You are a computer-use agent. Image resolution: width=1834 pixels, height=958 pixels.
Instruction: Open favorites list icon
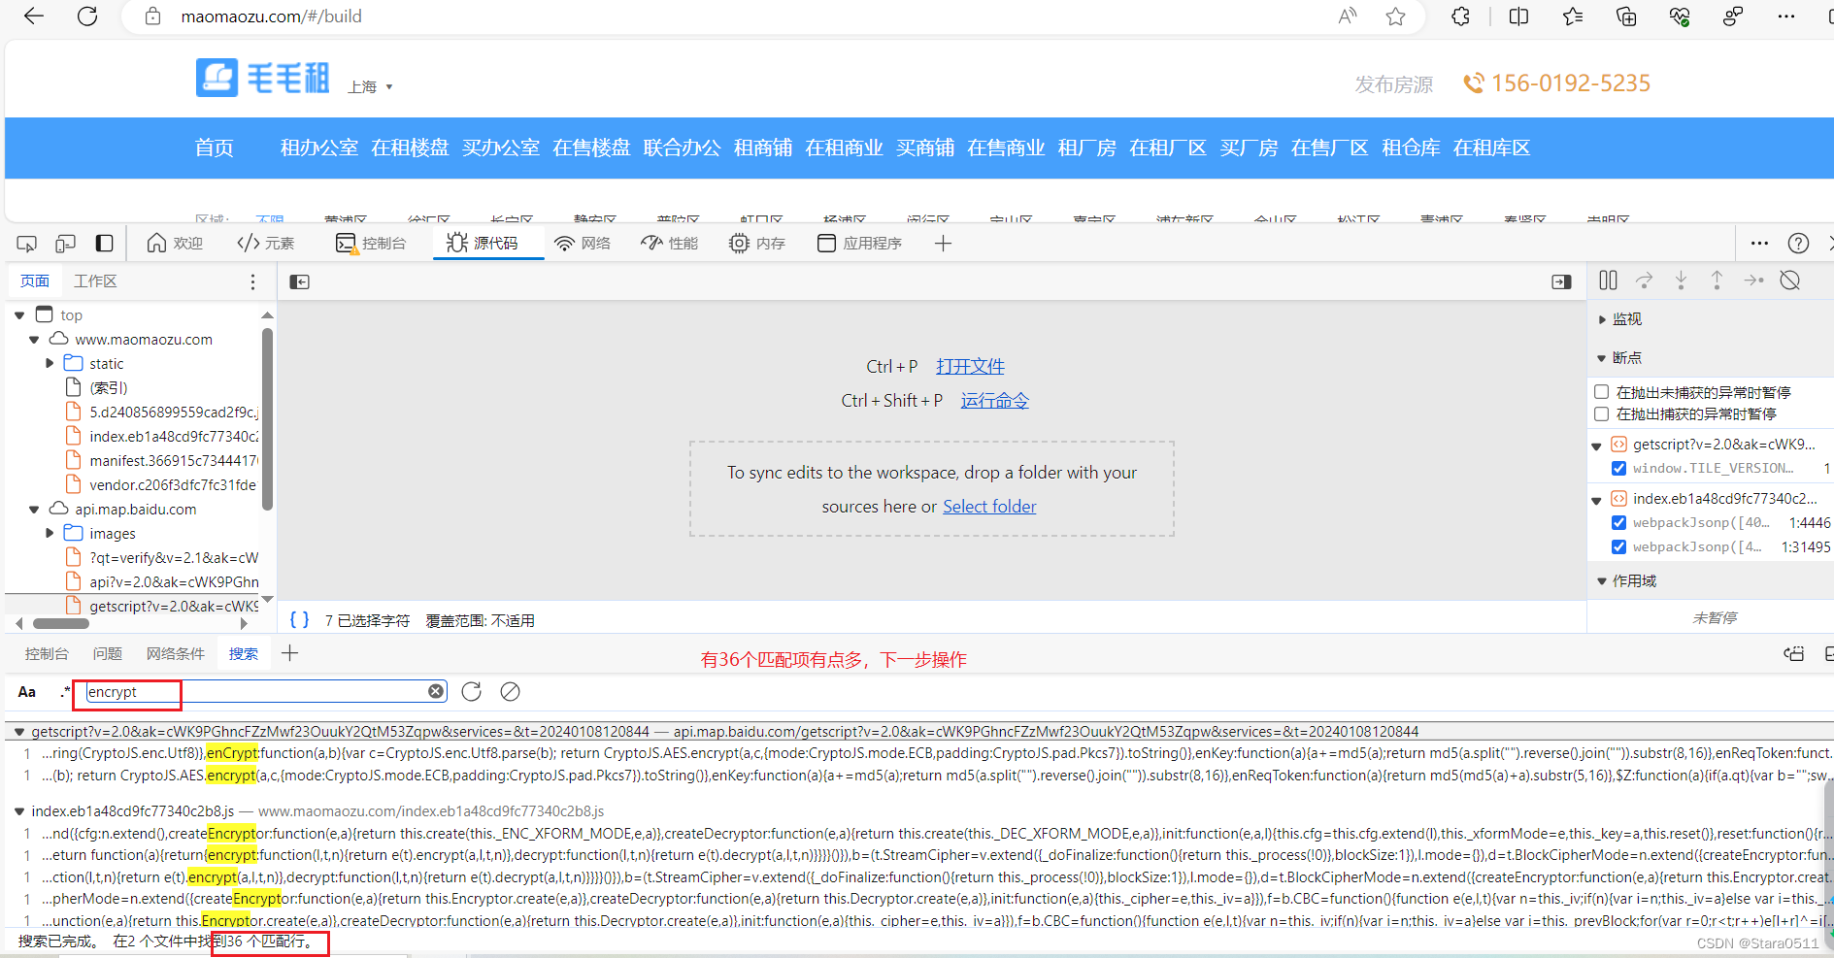(x=1573, y=16)
